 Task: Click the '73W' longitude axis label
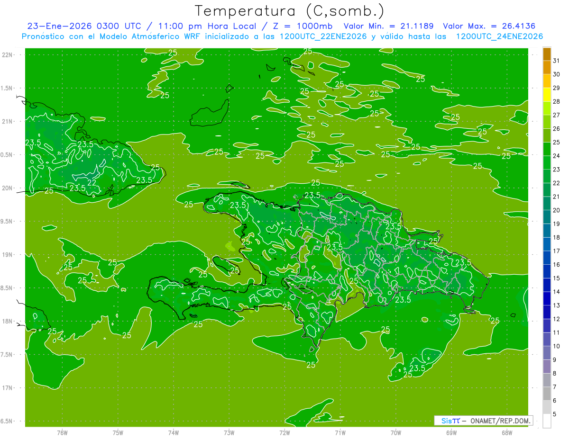(229, 433)
